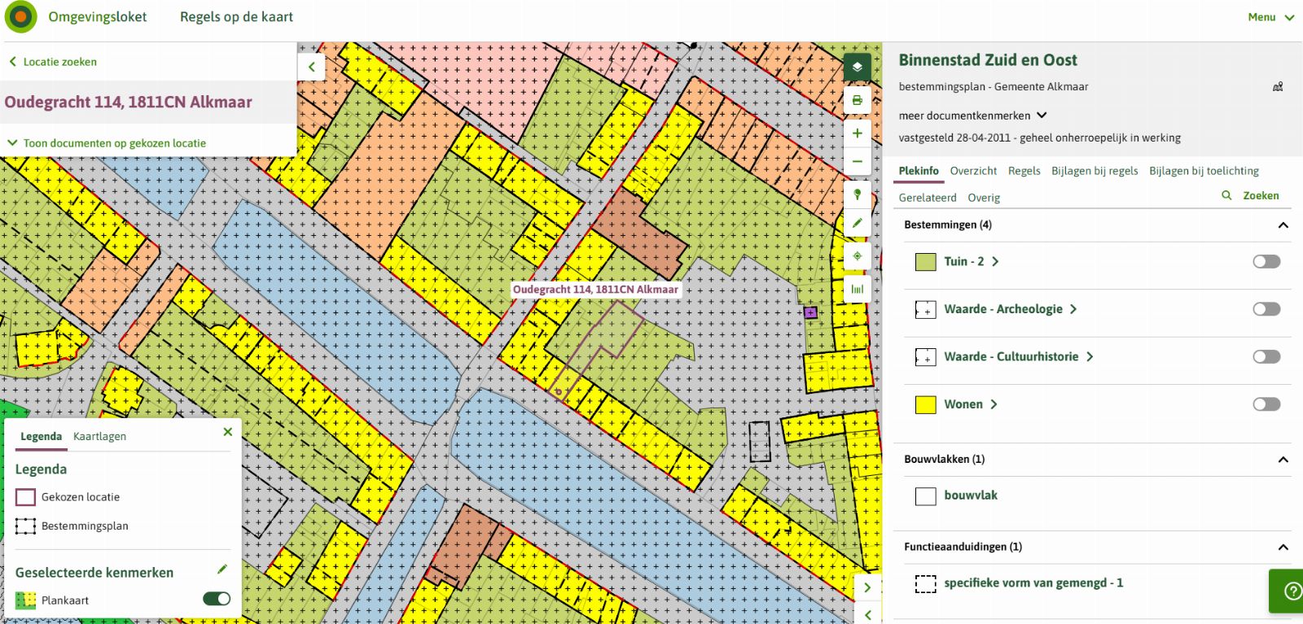This screenshot has height=624, width=1303.
Task: Open the Menu dropdown
Action: pos(1270,17)
